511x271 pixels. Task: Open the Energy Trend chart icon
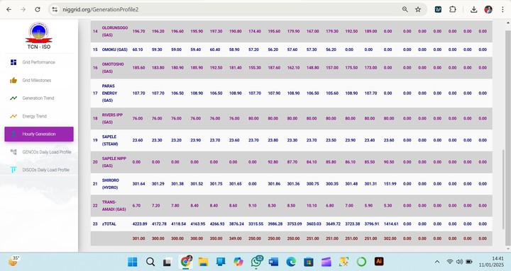click(x=13, y=116)
